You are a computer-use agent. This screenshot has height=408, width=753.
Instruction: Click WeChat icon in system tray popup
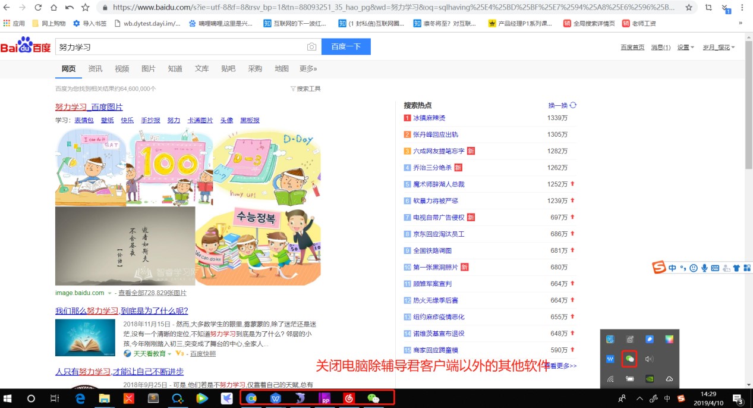[629, 359]
